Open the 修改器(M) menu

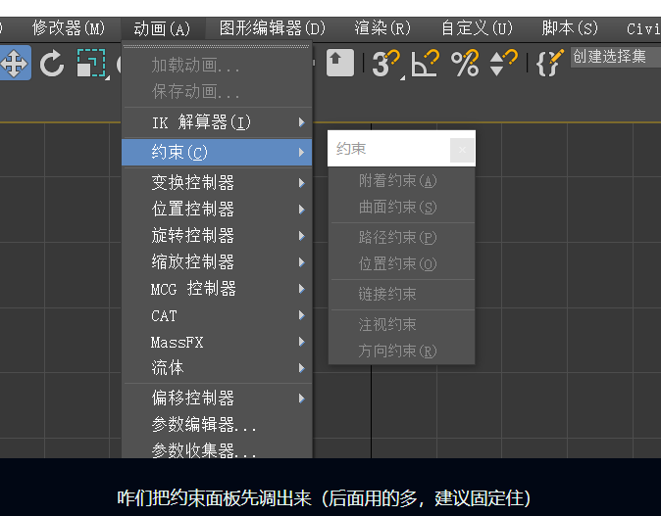coord(69,28)
